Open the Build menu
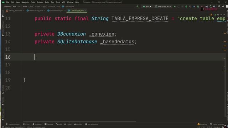This screenshot has height=128, width=228. (47, 2)
